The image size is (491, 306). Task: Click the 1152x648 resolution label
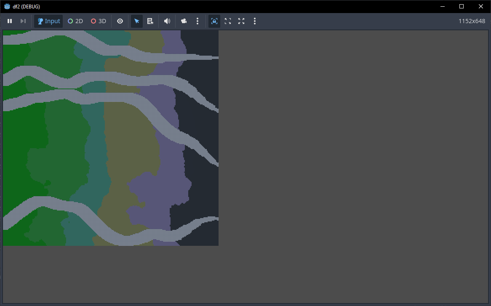pyautogui.click(x=472, y=21)
